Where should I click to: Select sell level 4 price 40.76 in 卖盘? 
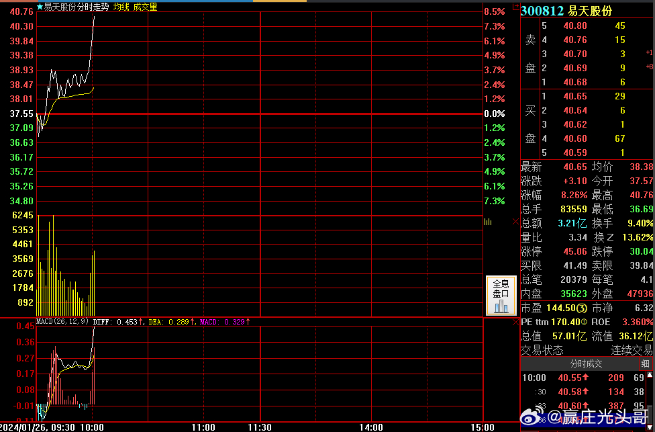[x=574, y=40]
